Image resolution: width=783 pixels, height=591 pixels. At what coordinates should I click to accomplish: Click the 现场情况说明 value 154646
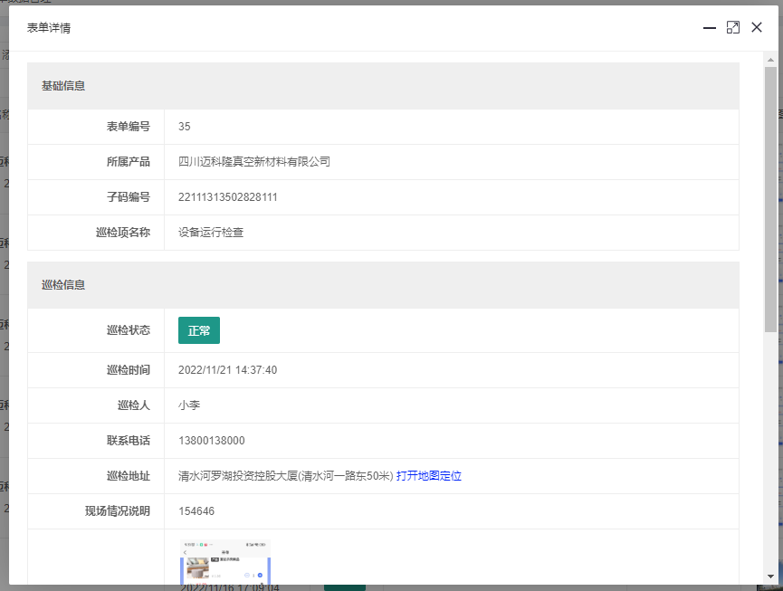coord(196,511)
